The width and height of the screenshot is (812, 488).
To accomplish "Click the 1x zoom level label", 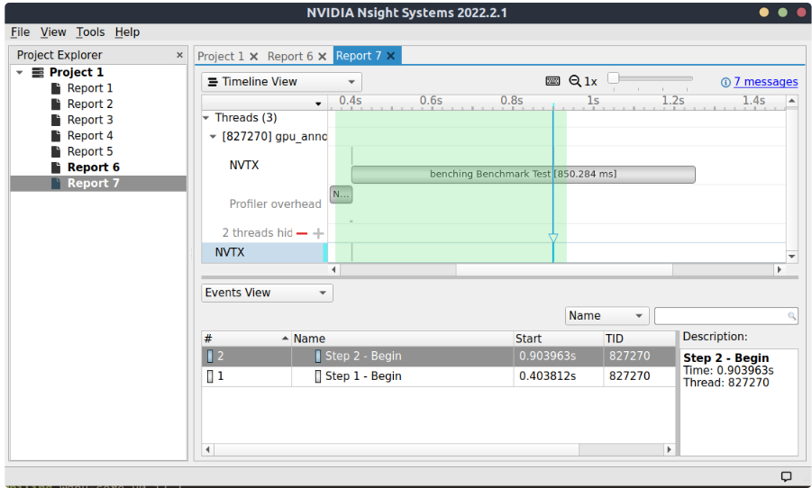I will pyautogui.click(x=590, y=82).
